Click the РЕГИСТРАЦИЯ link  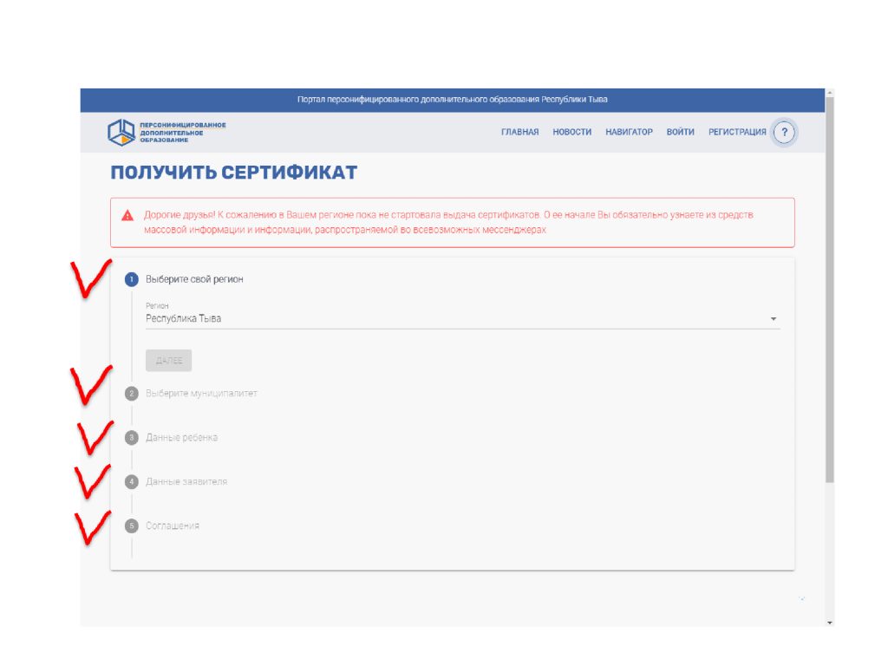pyautogui.click(x=737, y=133)
